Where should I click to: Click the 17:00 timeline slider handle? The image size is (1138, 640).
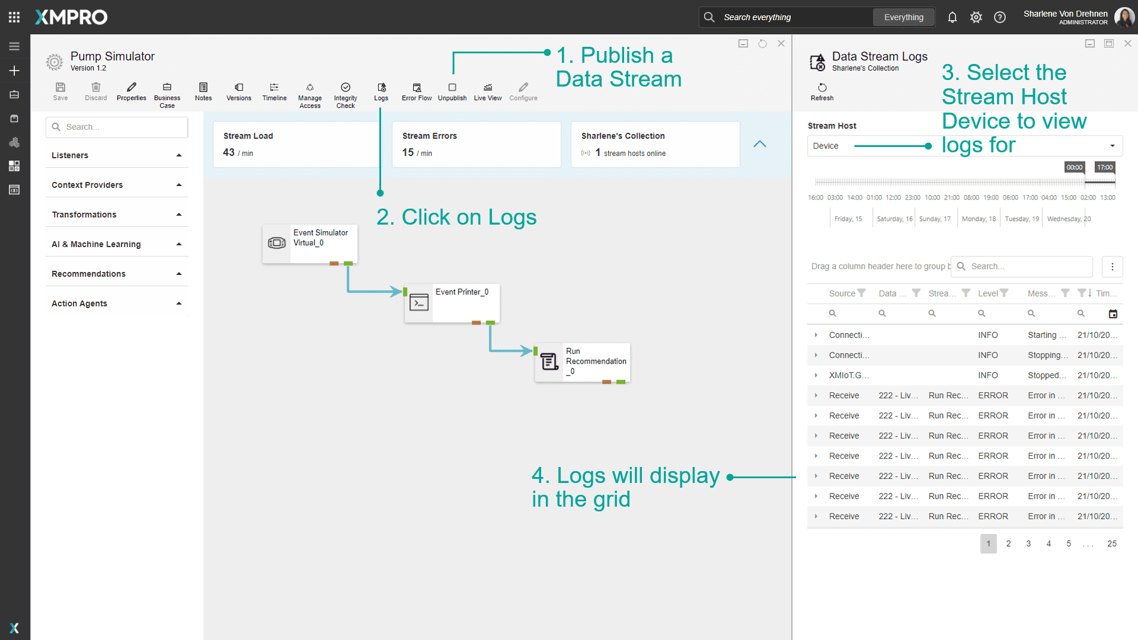(x=1104, y=167)
